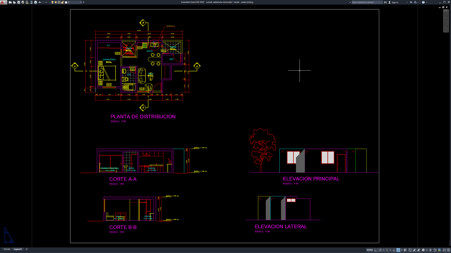Click the Undo arrow icon

point(40,2)
